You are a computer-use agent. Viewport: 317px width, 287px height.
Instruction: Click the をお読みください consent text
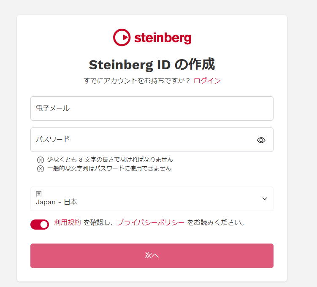coord(216,222)
